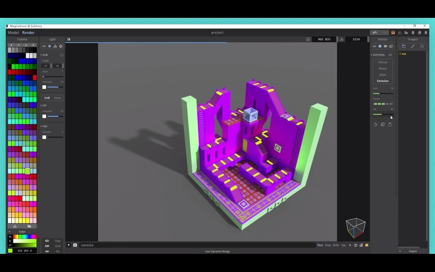Switch to the Model tab

(x=13, y=32)
